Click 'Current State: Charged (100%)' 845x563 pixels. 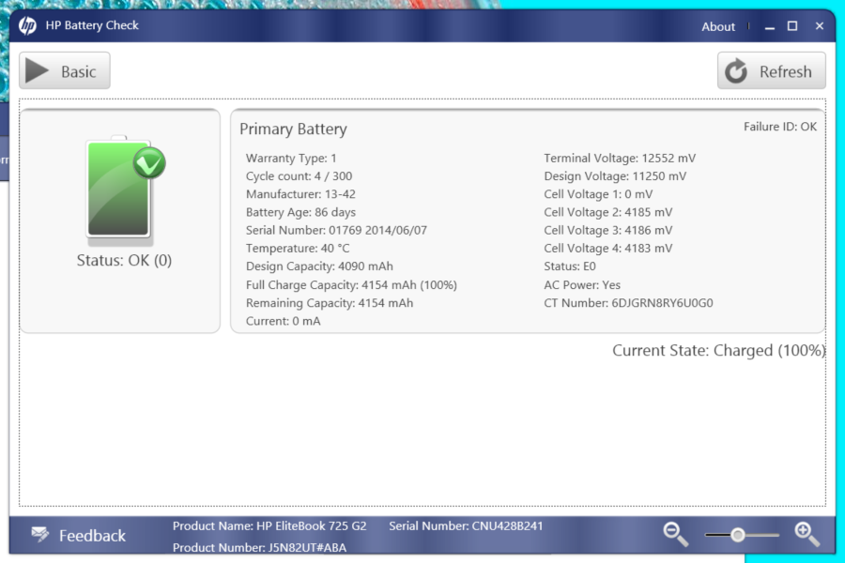(x=719, y=351)
